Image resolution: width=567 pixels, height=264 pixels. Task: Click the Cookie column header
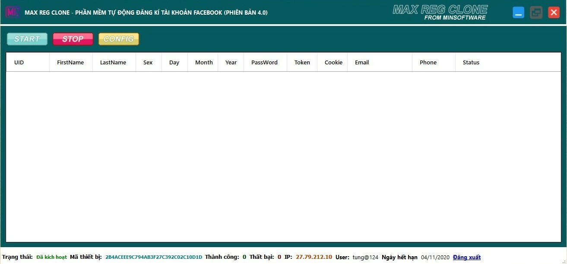[333, 62]
